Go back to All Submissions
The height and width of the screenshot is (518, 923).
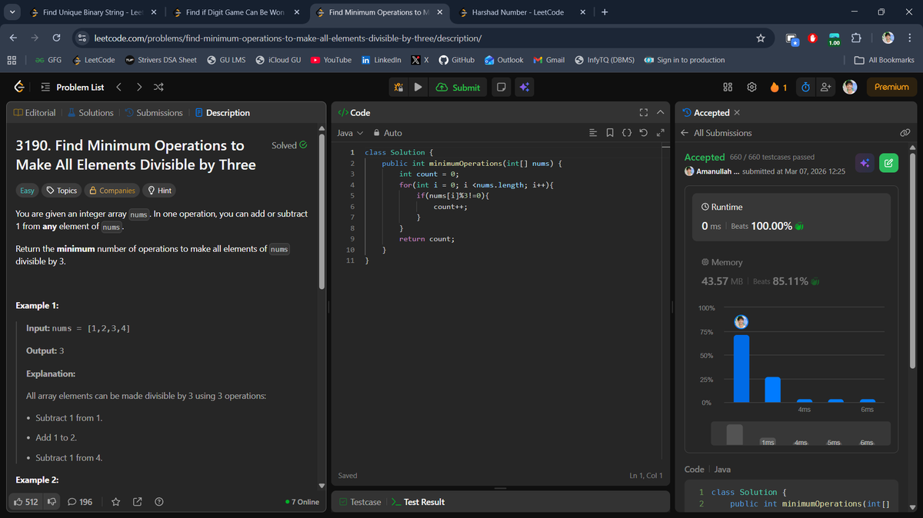click(x=716, y=133)
